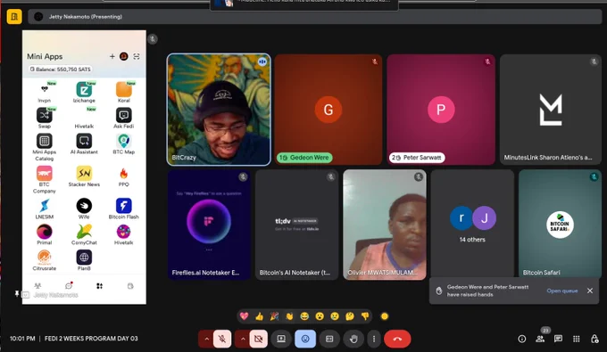Screen dimensions: 607x352
Task: Expand audio settings arrow beside microphone
Action: (206, 339)
